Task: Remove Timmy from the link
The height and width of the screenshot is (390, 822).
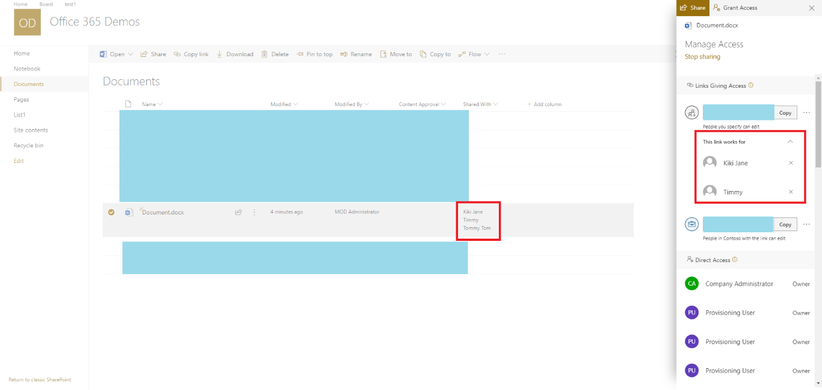Action: (x=791, y=192)
